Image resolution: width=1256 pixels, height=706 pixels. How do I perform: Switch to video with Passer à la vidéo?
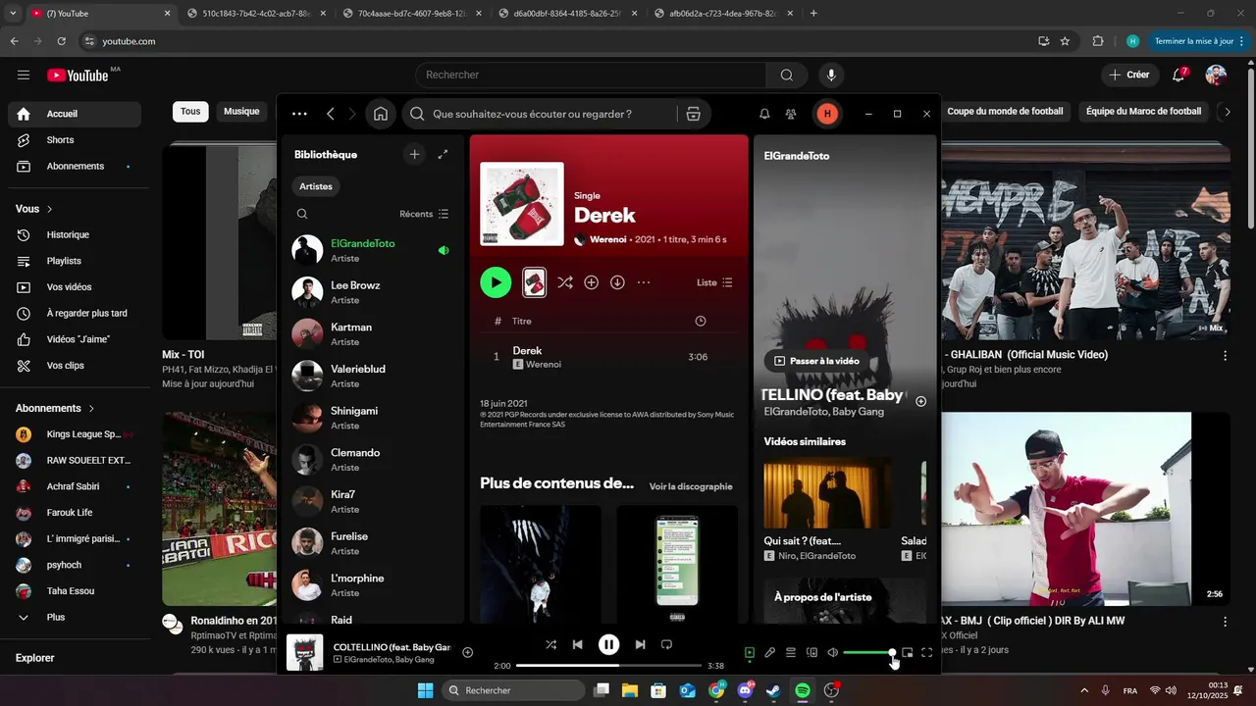point(816,361)
